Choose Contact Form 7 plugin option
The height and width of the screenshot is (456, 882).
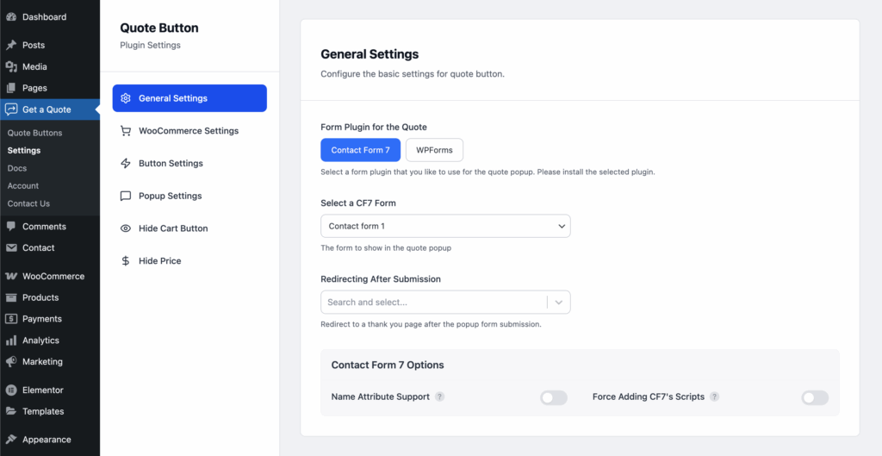tap(360, 150)
